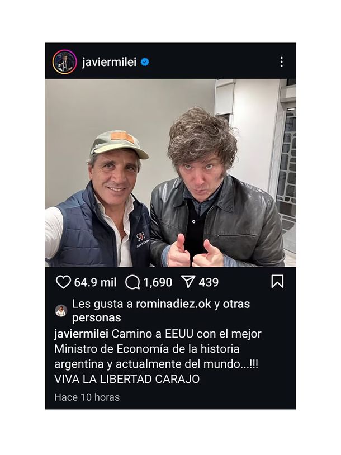Image resolution: width=341 pixels, height=455 pixels.
Task: Click the Hace 10 horas timestamp
Action: (x=87, y=397)
